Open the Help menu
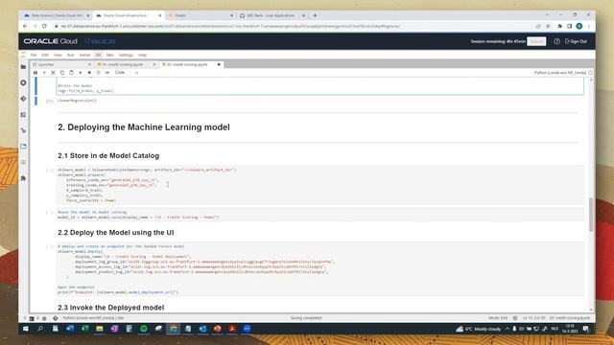Screen dimensions: 614x345 point(142,56)
